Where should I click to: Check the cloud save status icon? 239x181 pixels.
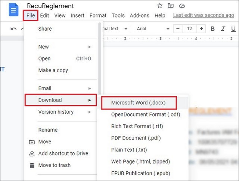pos(182,6)
